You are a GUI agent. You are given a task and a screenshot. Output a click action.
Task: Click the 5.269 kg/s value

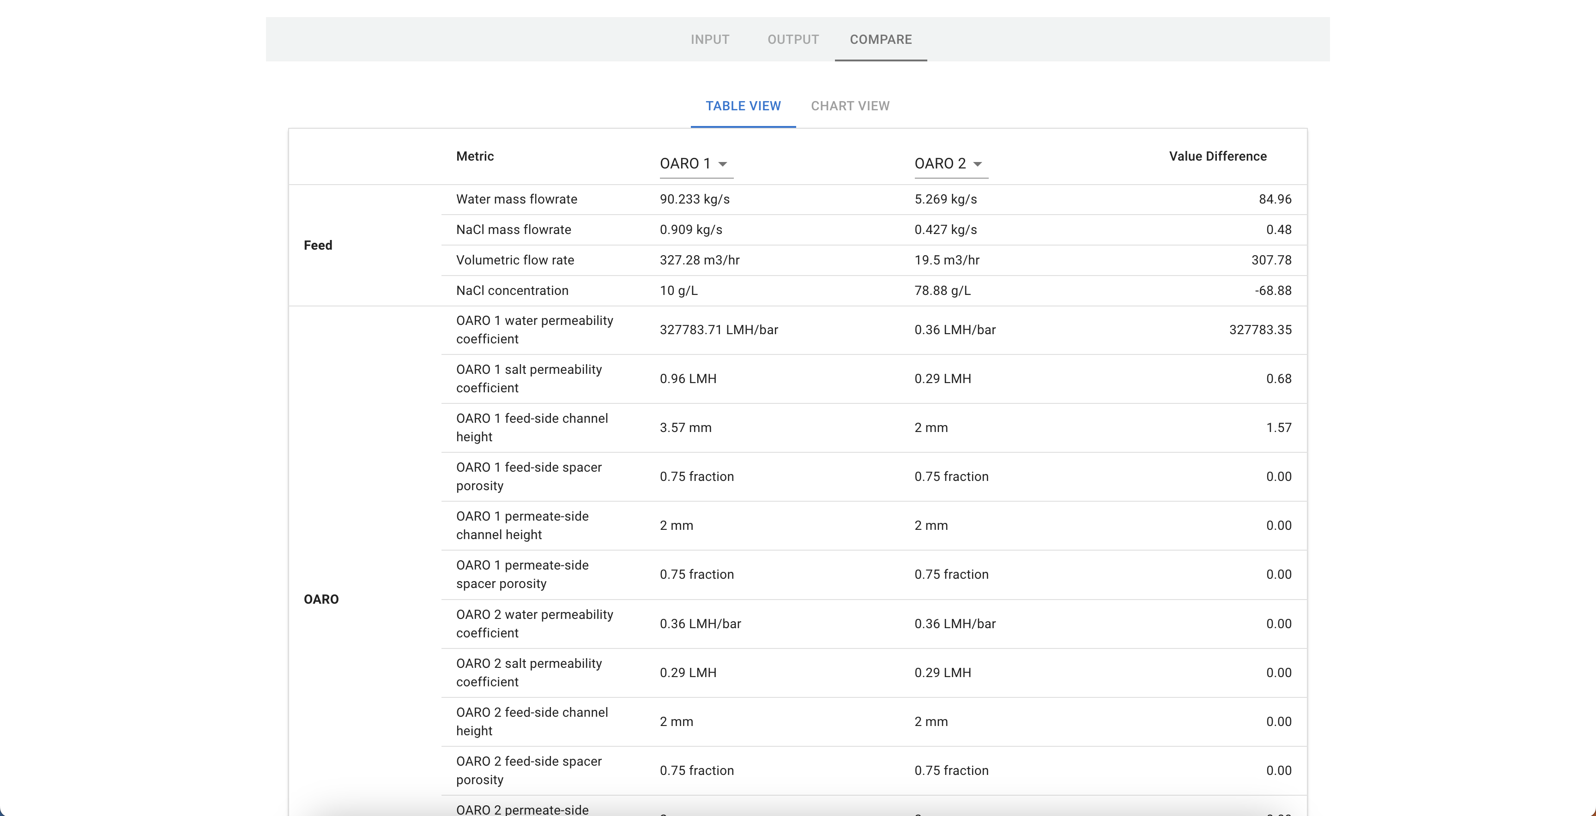pos(945,199)
